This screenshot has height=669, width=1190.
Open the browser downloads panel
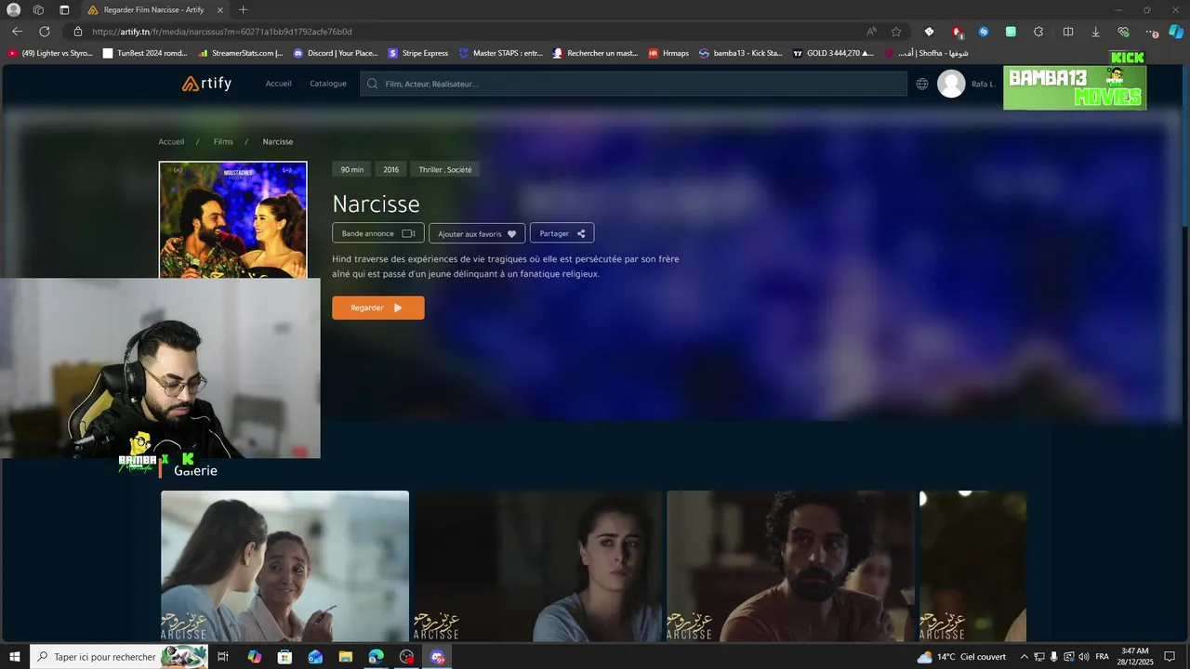pos(1095,32)
